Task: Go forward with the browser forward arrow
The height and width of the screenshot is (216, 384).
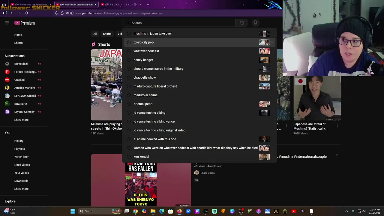Action: [x=19, y=13]
